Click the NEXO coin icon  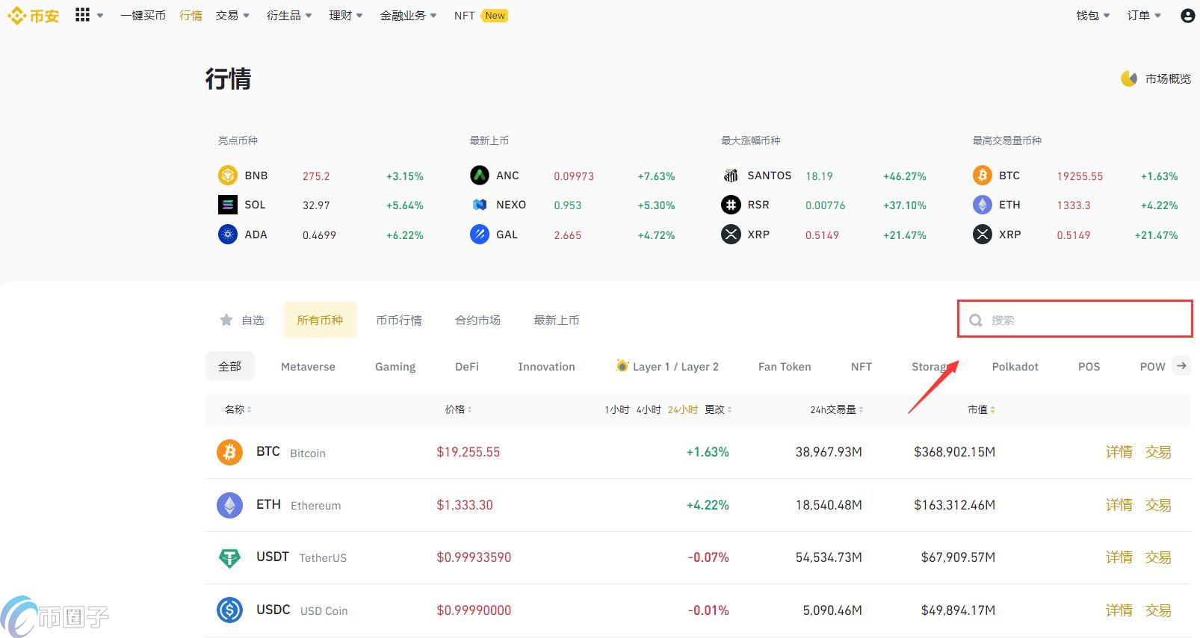pyautogui.click(x=479, y=205)
